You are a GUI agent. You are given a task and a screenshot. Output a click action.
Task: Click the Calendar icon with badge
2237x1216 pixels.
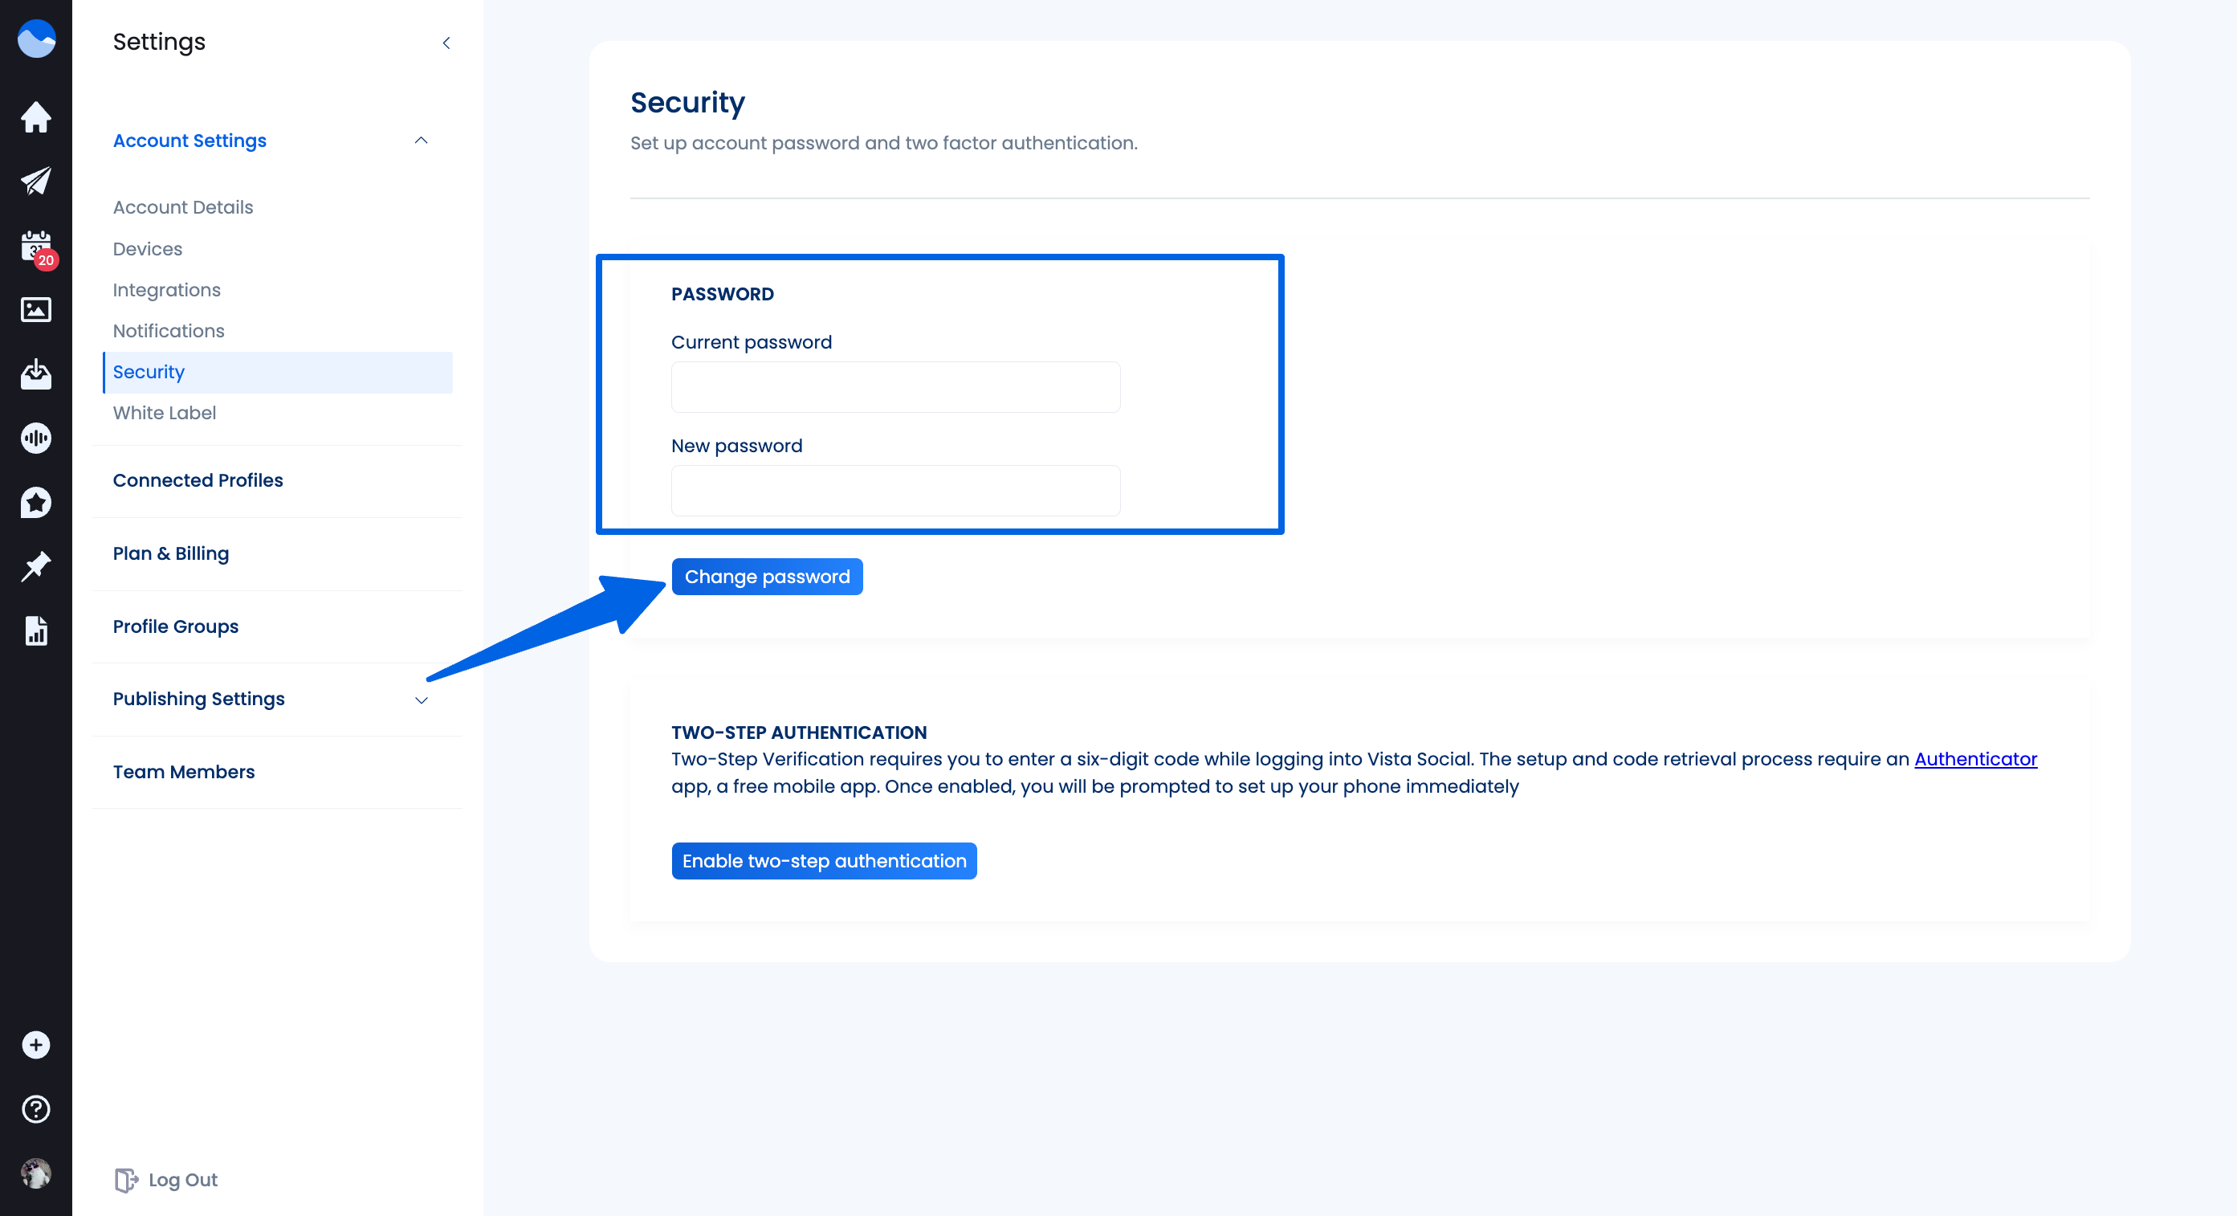tap(36, 246)
